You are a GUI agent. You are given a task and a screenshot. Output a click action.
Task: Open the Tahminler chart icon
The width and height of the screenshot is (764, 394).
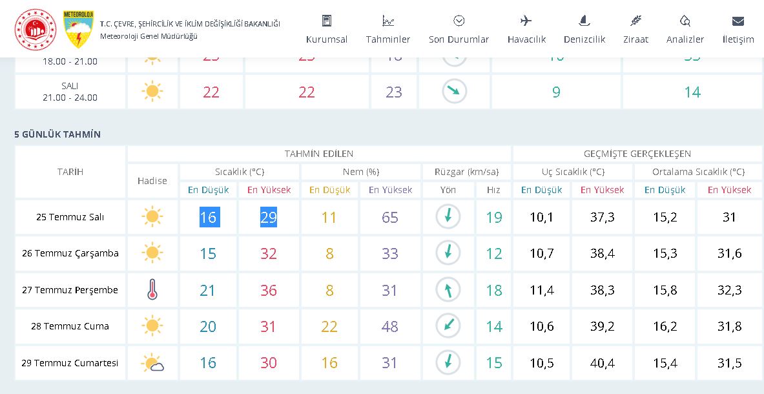(x=388, y=21)
